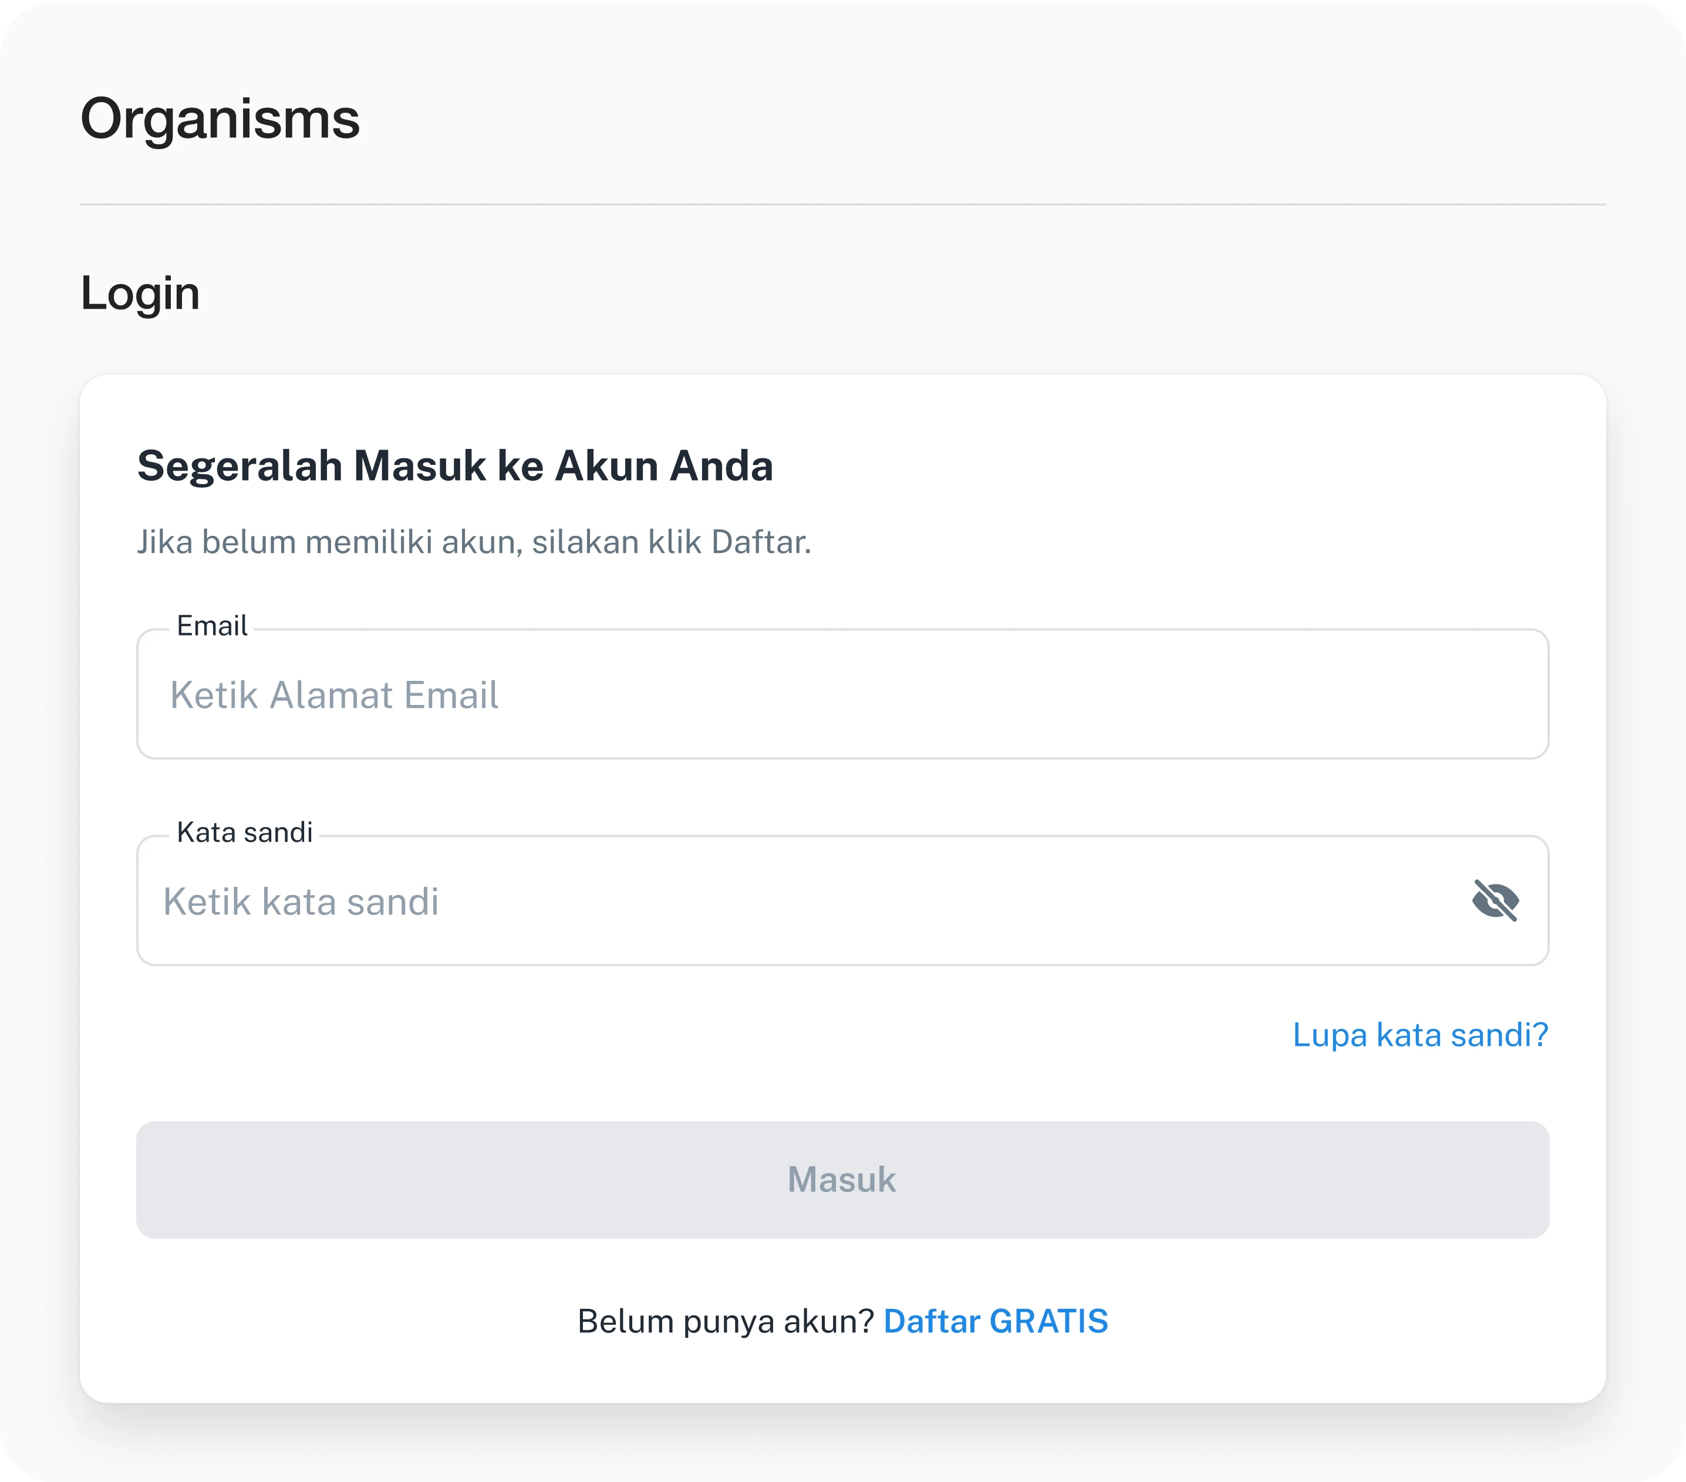Screen dimensions: 1686x1482
Task: Follow the Daftar GRATIS link
Action: [995, 1321]
